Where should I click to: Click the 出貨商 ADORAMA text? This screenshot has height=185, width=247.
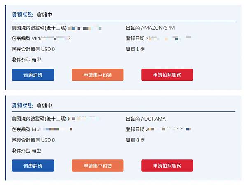point(146,119)
